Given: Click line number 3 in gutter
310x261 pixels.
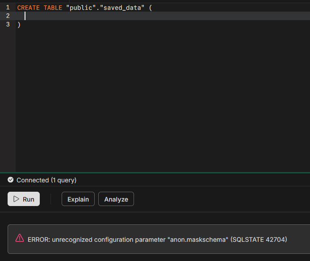Looking at the screenshot, I should pyautogui.click(x=8, y=24).
